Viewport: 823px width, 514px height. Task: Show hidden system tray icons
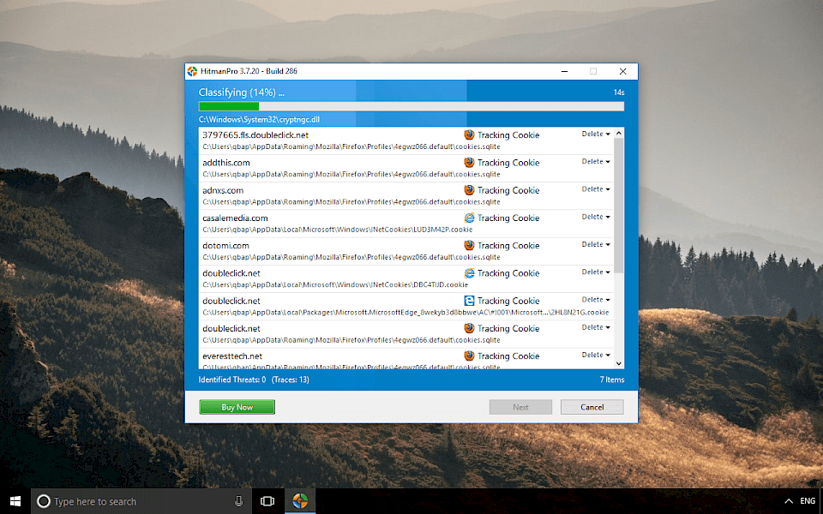pyautogui.click(x=789, y=501)
